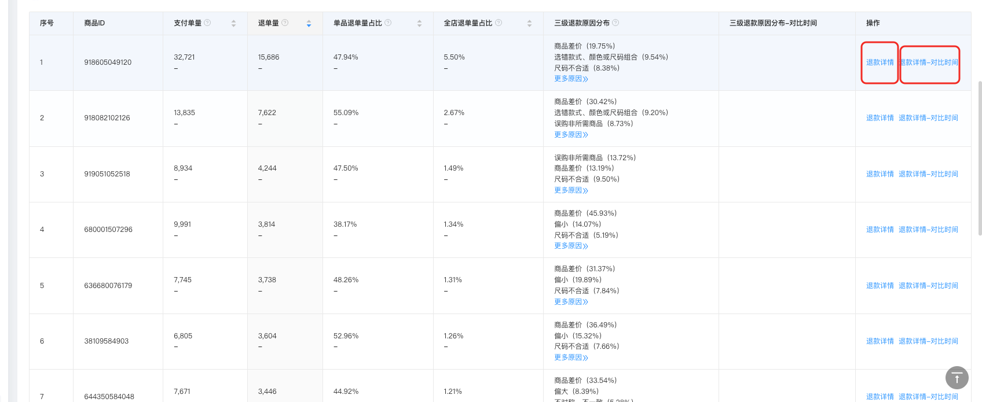Expand 更多原因 for product 38109584903
This screenshot has width=982, height=402.
click(x=571, y=357)
